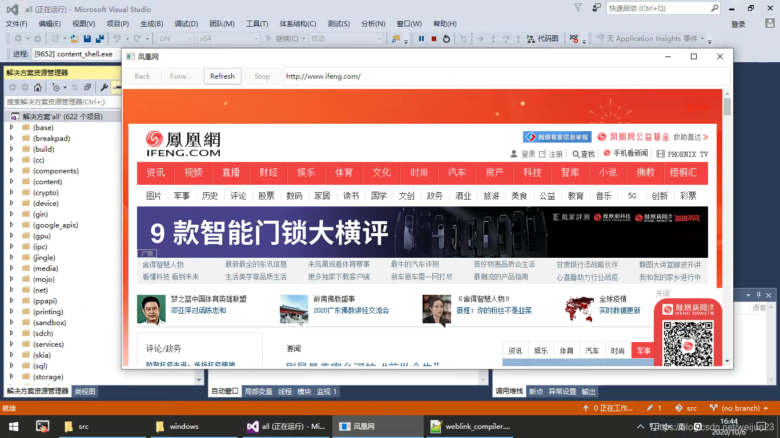Click the 登录 link in Visual Studio
780x438 pixels.
coord(738,24)
